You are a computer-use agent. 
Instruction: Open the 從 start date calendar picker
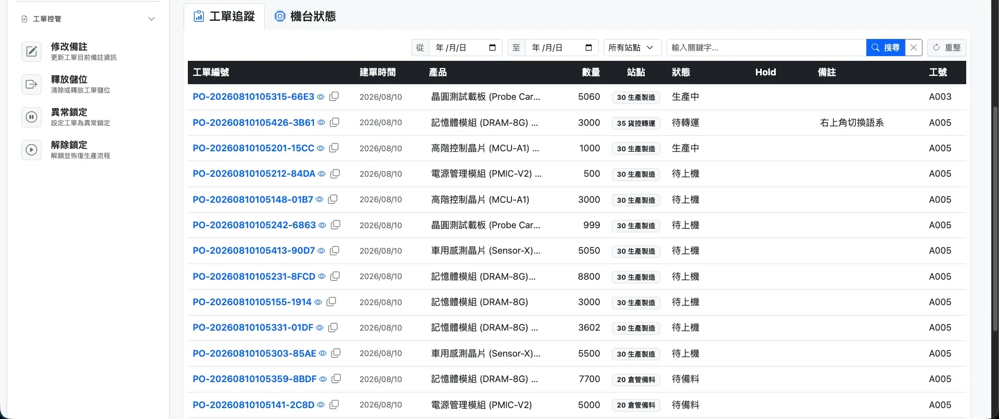[492, 48]
